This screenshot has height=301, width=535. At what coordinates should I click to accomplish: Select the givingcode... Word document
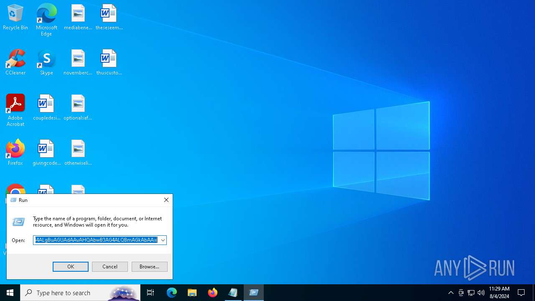coord(46,153)
